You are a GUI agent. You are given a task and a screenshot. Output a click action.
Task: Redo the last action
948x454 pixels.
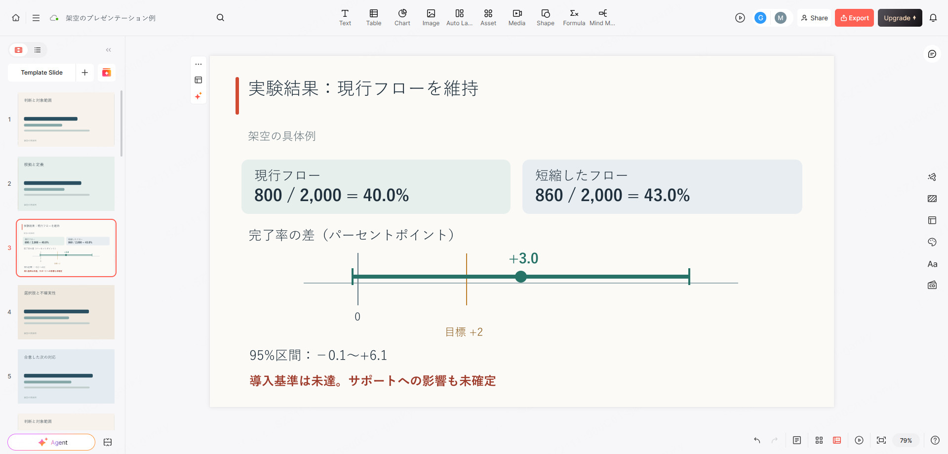(775, 440)
